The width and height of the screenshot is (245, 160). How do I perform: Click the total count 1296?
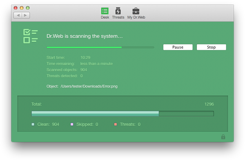(x=209, y=104)
